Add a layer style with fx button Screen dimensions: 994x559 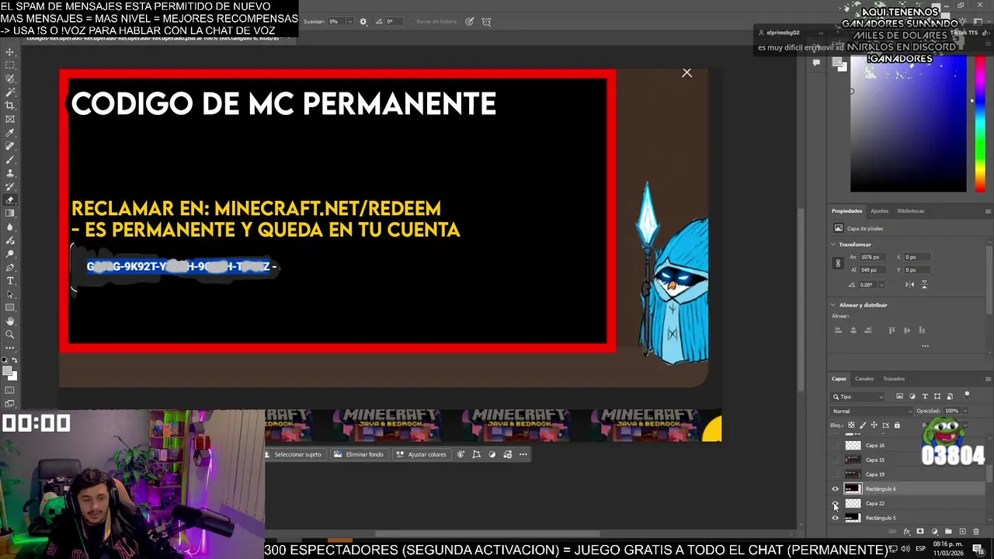click(x=906, y=532)
